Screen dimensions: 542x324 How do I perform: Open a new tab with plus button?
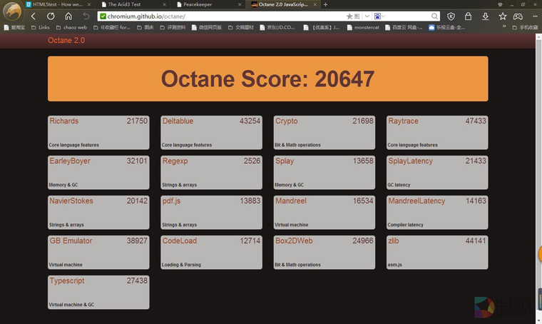[x=326, y=4]
